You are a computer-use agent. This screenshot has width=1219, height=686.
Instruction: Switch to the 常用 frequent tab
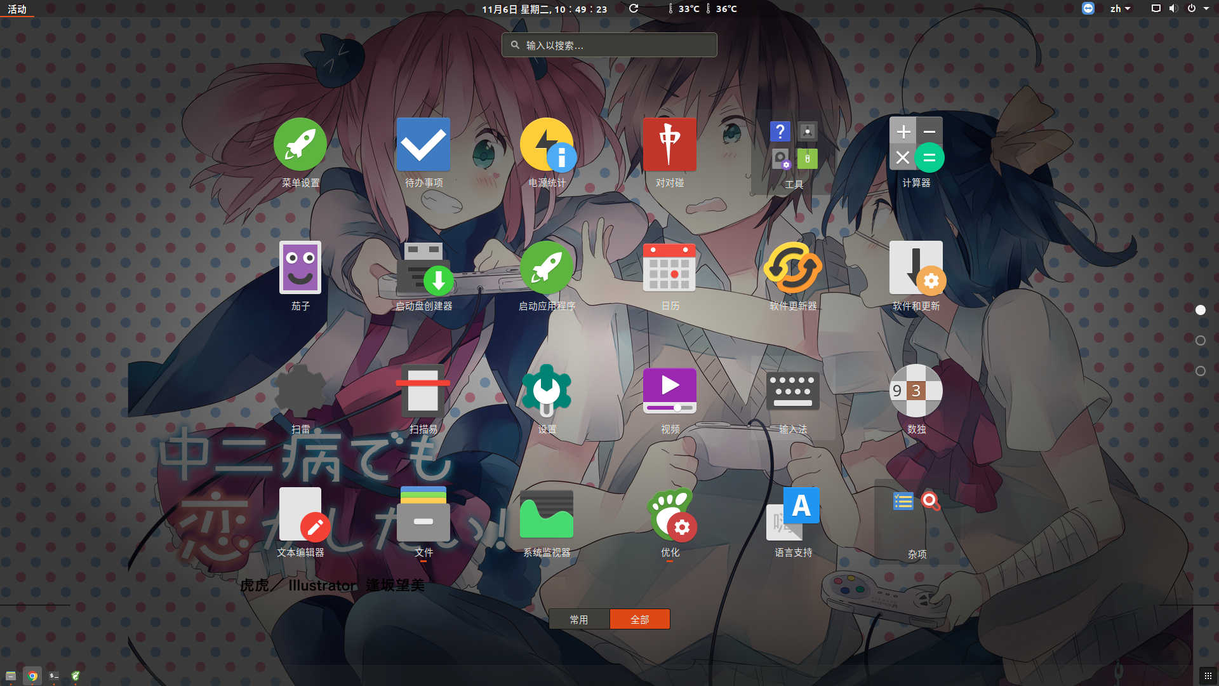[x=578, y=619]
